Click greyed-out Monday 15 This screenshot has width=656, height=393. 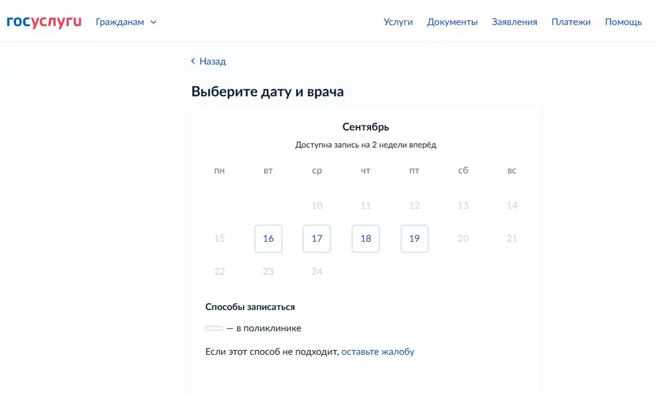(219, 239)
